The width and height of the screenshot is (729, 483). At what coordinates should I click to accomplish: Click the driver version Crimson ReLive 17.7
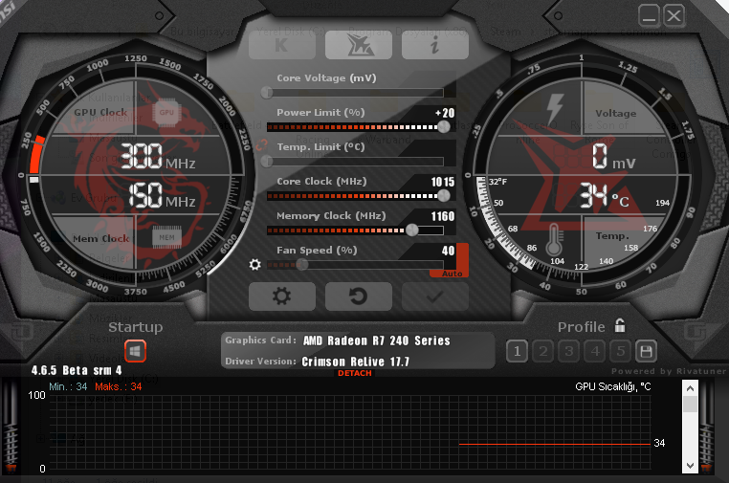click(356, 362)
